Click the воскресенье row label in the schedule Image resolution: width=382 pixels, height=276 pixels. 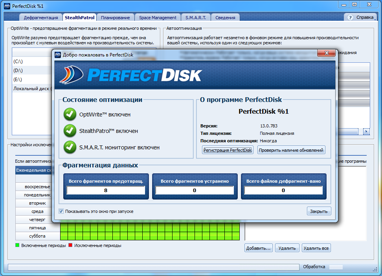37,187
